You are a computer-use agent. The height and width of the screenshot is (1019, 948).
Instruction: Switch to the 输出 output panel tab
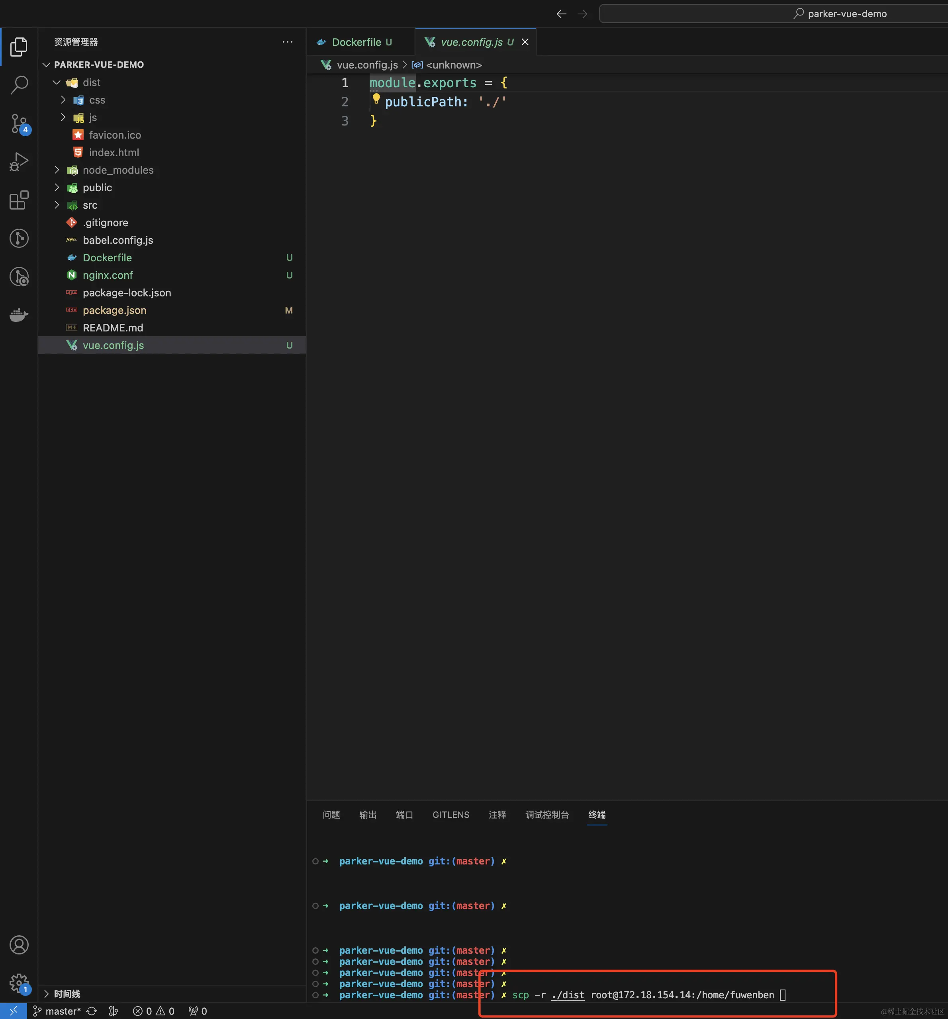tap(367, 815)
